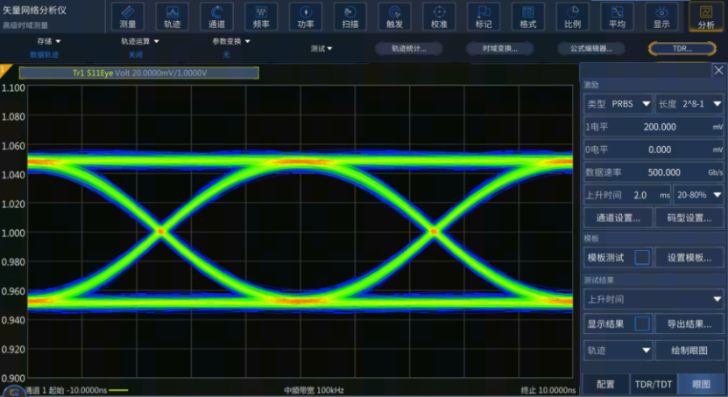Open the 标记 (Marker) toolbar icon
Screen dimensions: 728x397
click(x=484, y=15)
